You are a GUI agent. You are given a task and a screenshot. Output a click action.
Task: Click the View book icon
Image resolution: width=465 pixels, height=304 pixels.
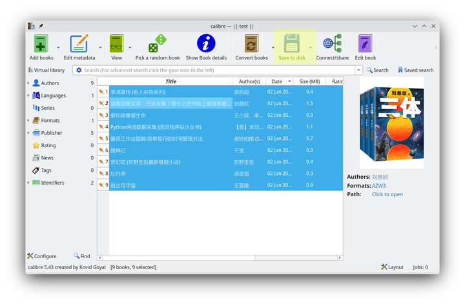116,44
